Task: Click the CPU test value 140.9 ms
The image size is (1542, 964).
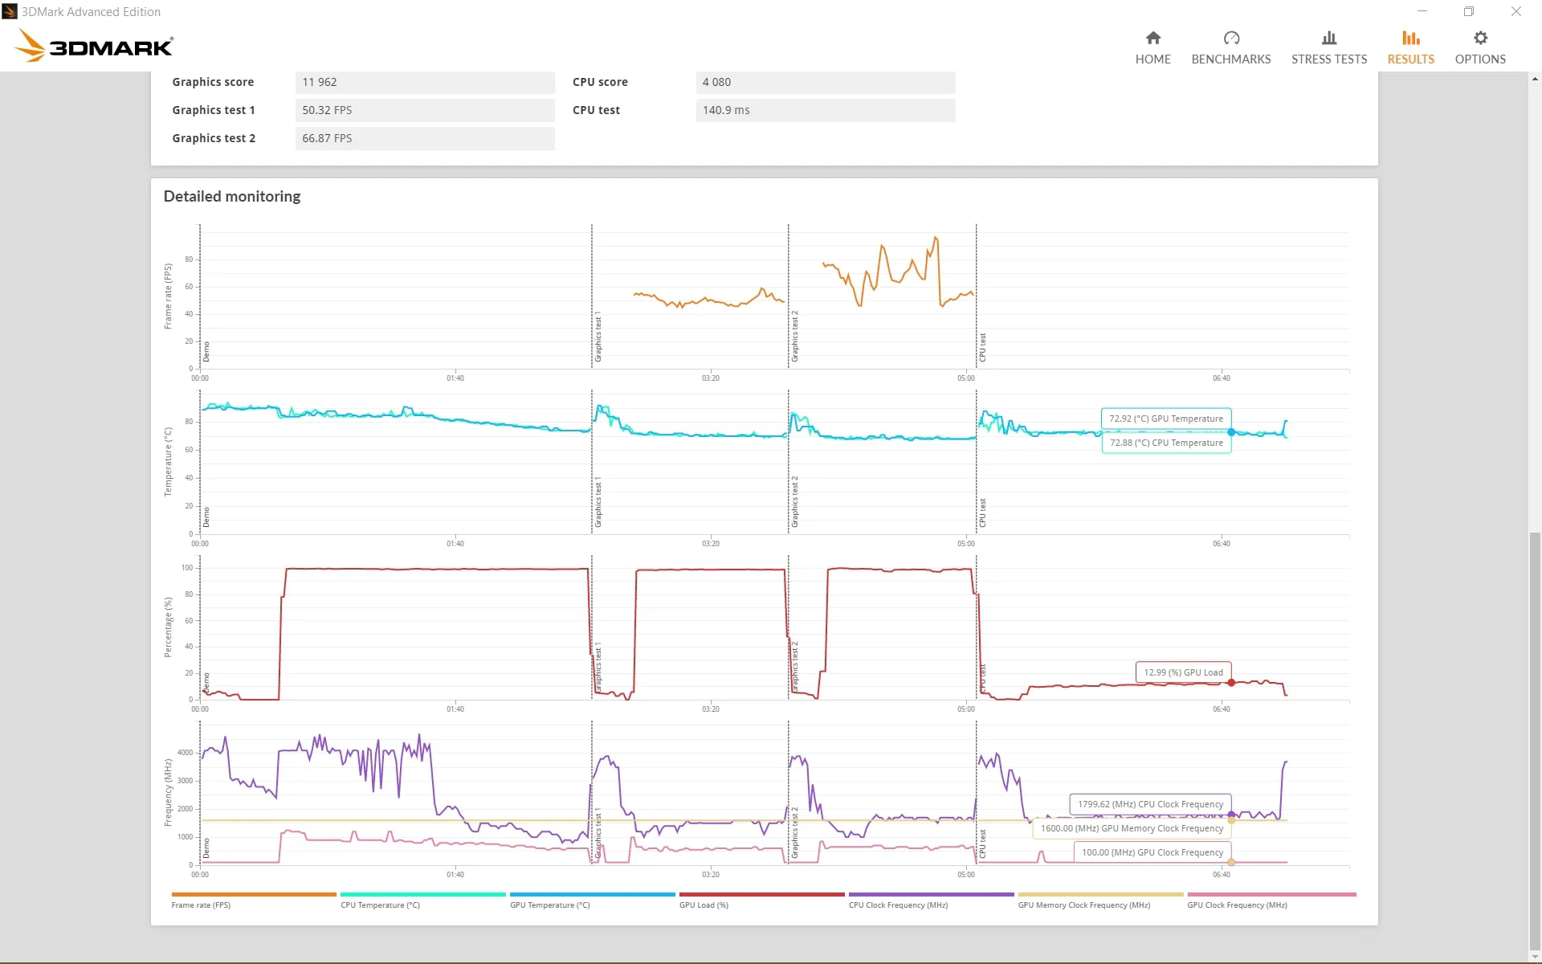Action: (x=826, y=110)
